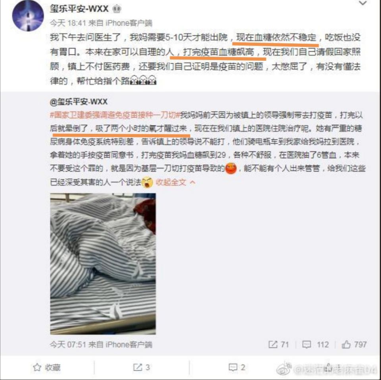The width and height of the screenshot is (381, 380).
Task: Click the original post's comment icon showing 112
Action: (306, 344)
